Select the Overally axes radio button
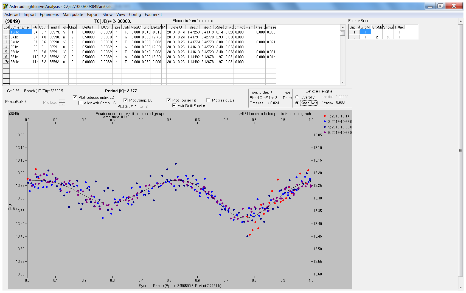The width and height of the screenshot is (466, 293). point(297,97)
